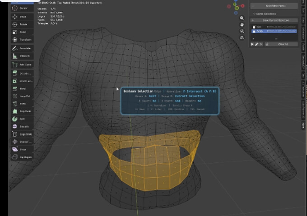Screen dimensions: 307x216
Task: Activate the Scale tool
Action: tap(19, 32)
